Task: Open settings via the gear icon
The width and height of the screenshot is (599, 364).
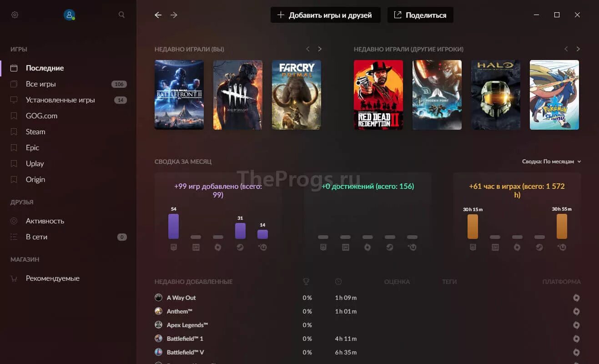Action: (x=15, y=15)
